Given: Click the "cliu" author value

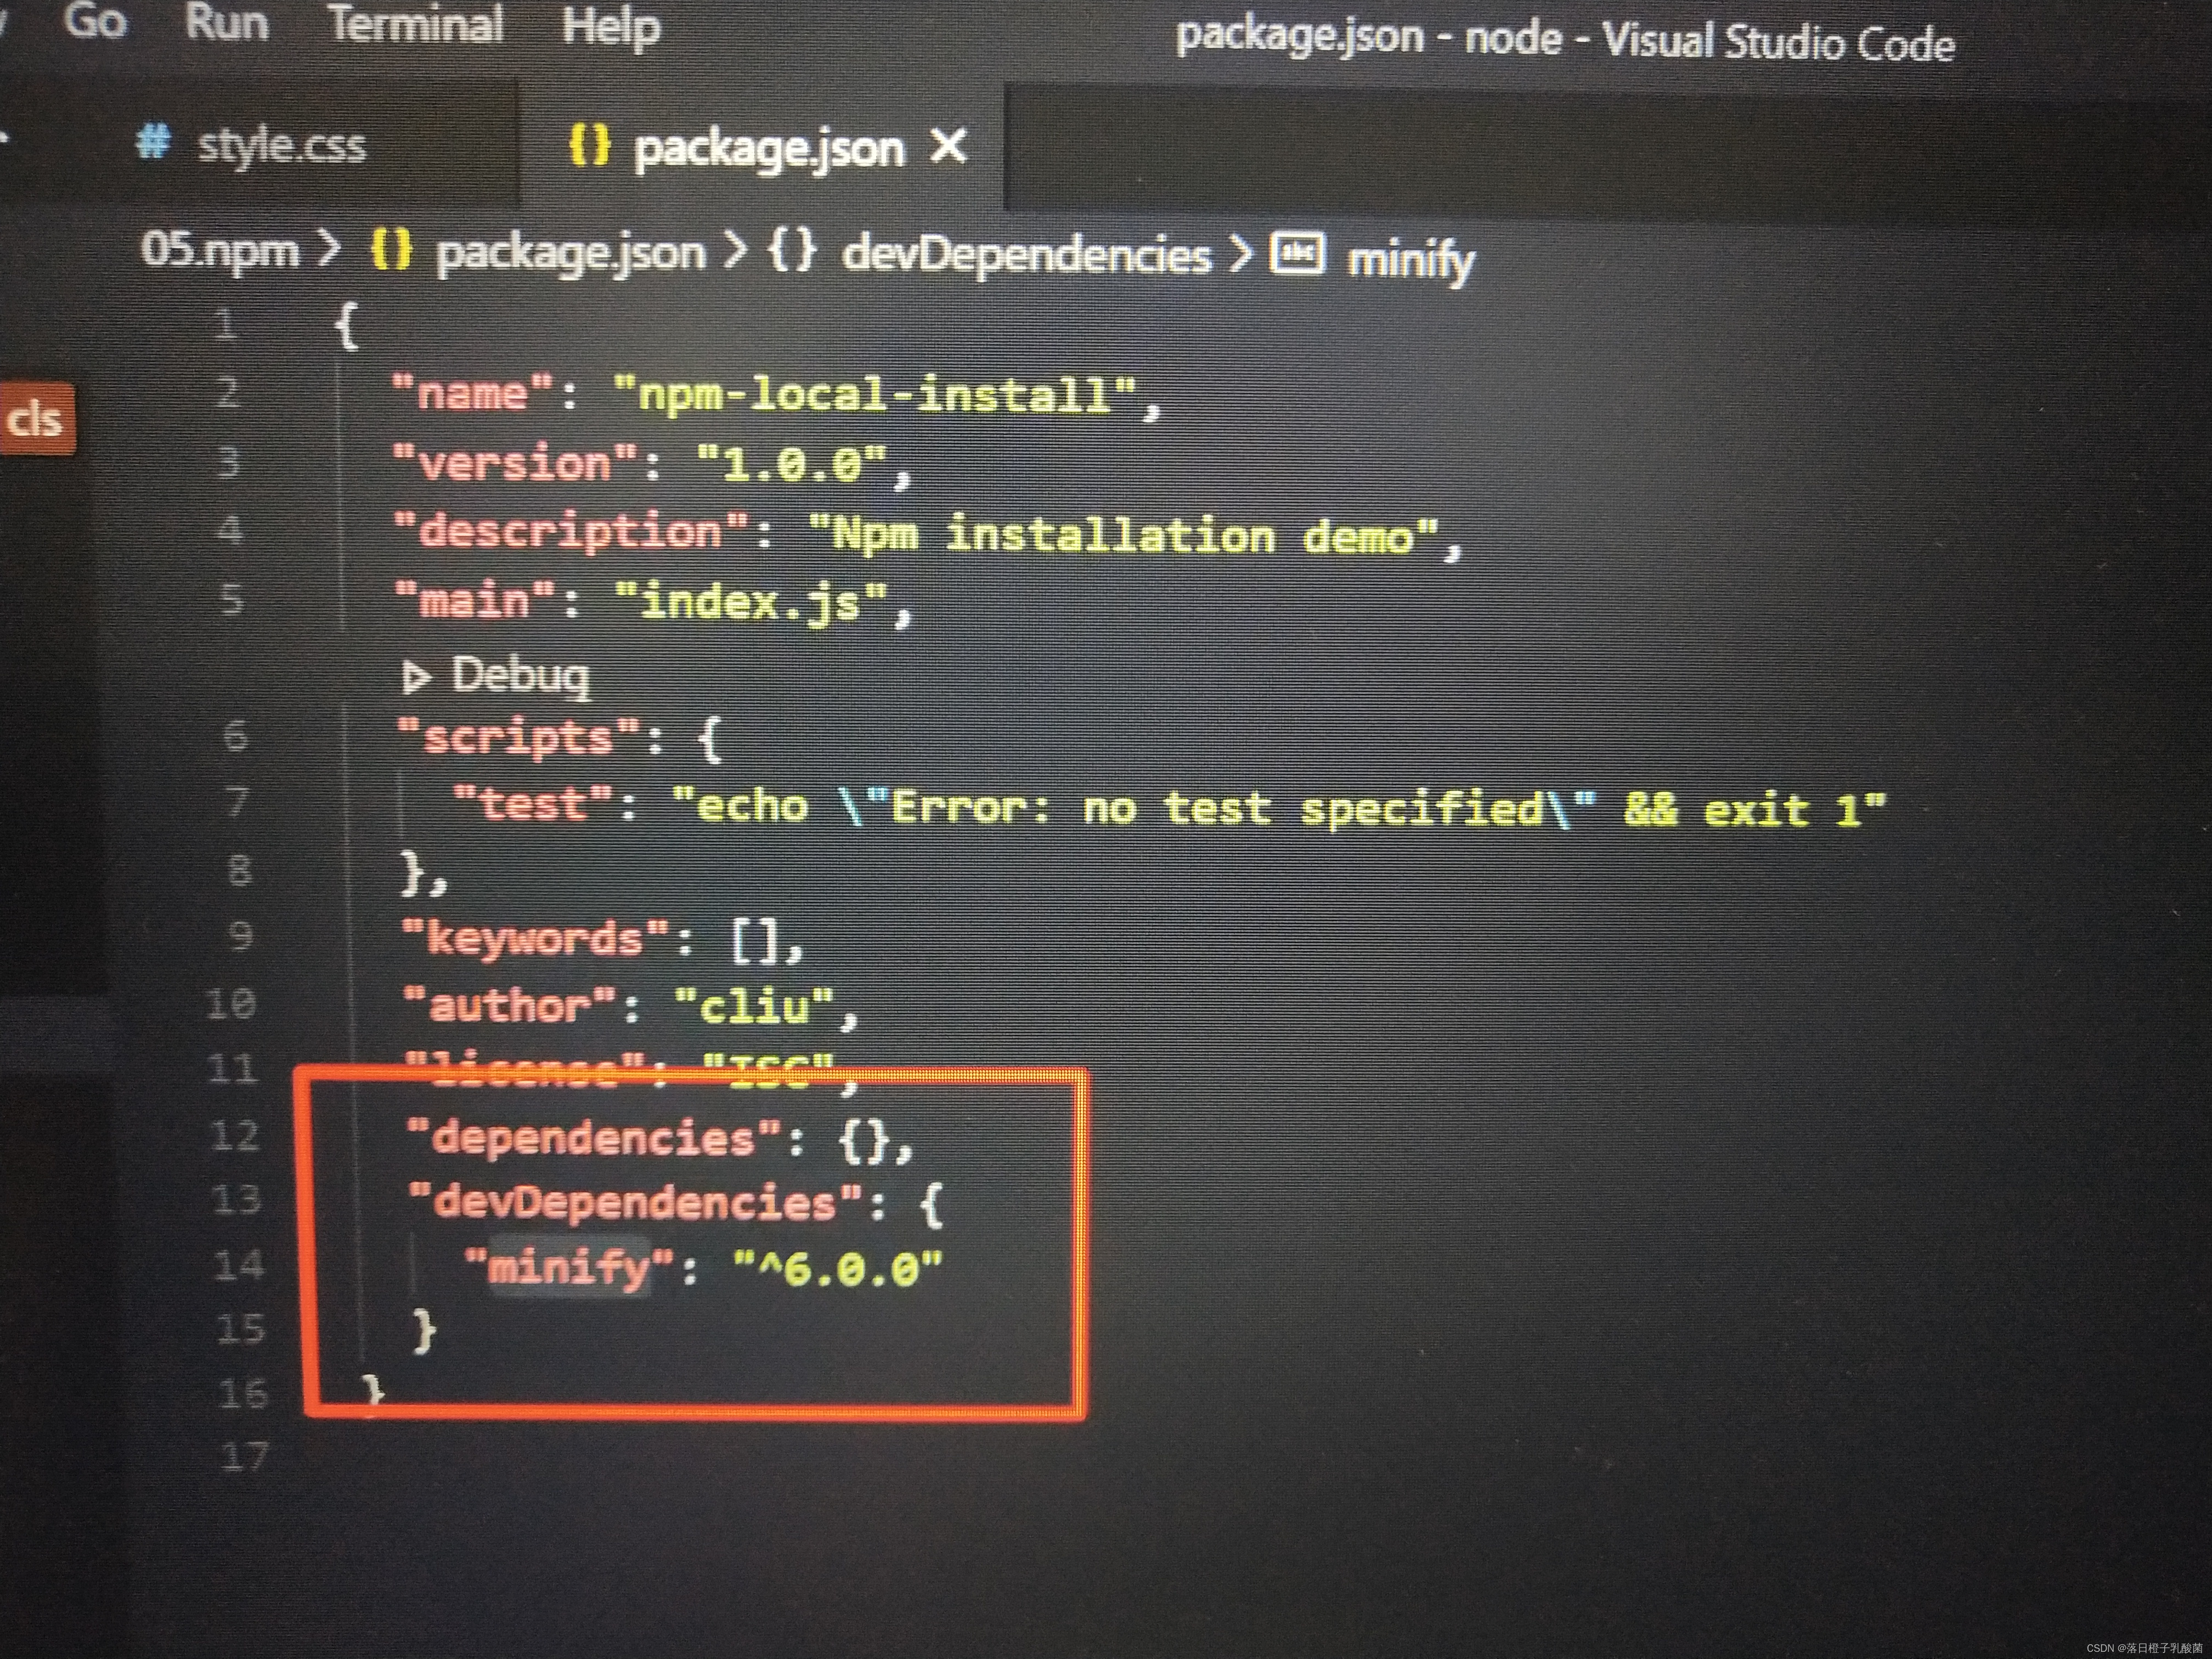Looking at the screenshot, I should (x=754, y=1005).
